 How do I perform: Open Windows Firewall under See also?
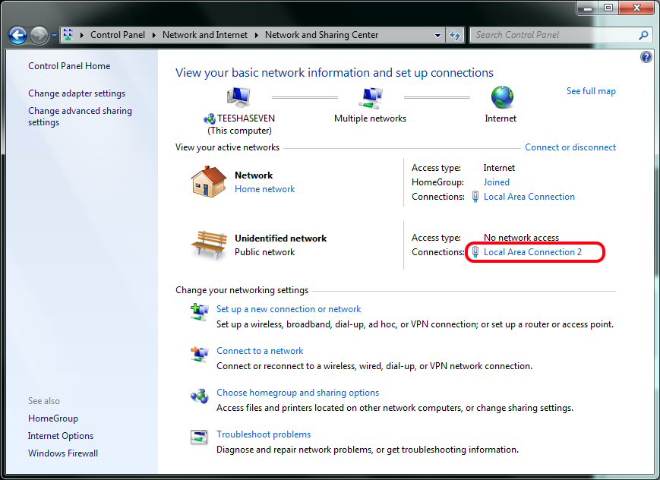click(63, 453)
